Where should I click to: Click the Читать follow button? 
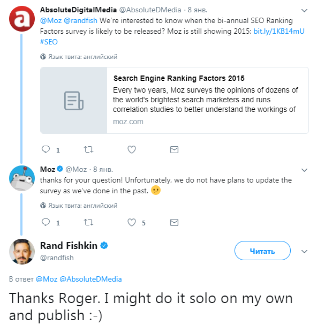click(262, 251)
